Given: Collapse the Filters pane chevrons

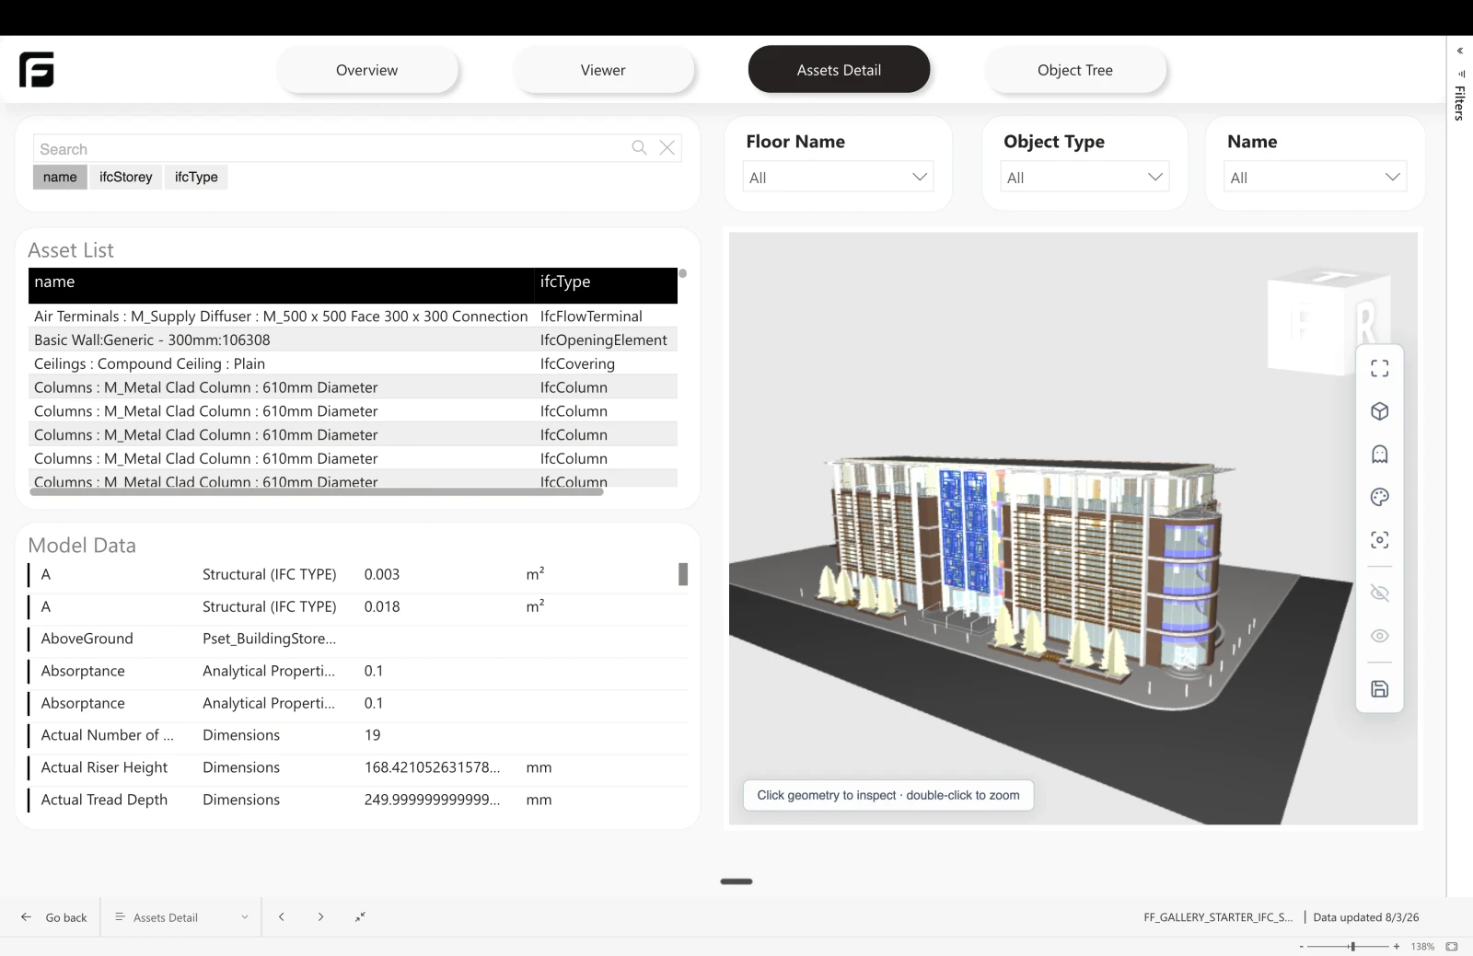Looking at the screenshot, I should click(1460, 51).
